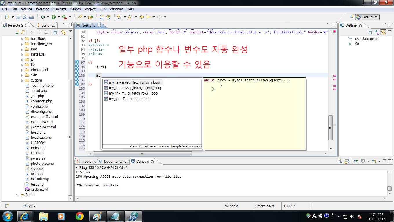Toggle Link with Editor in Outline view
This screenshot has width=394, height=222.
[383, 32]
